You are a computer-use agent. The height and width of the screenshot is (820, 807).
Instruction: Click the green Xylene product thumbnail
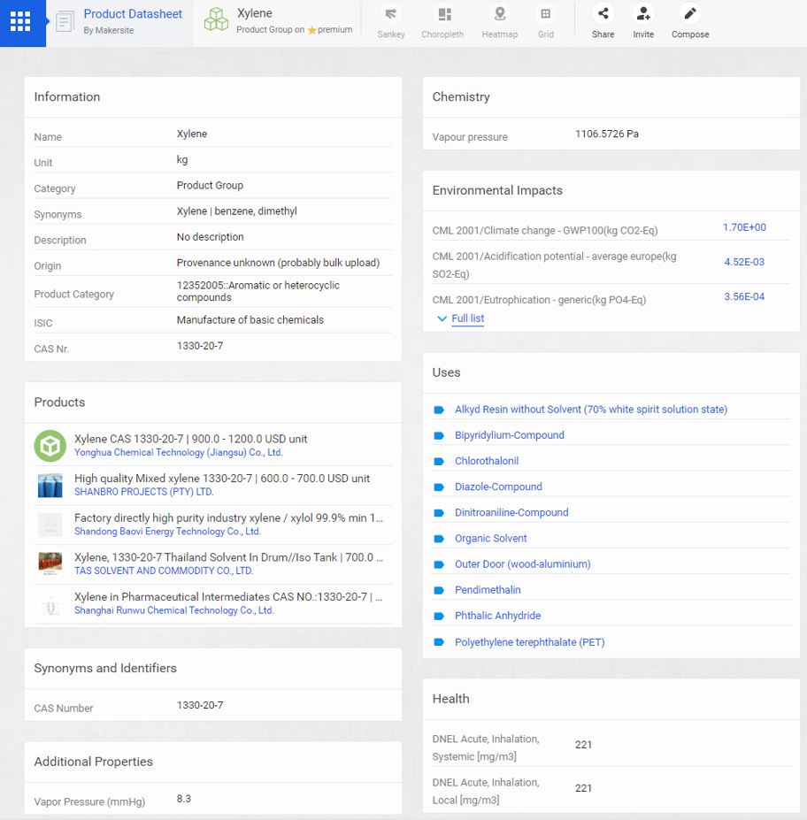coord(50,446)
